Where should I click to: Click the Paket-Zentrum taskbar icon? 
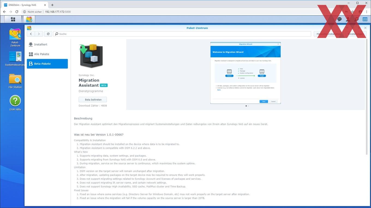pyautogui.click(x=29, y=19)
